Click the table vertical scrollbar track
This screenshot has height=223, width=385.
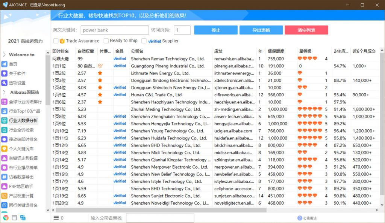point(382,127)
